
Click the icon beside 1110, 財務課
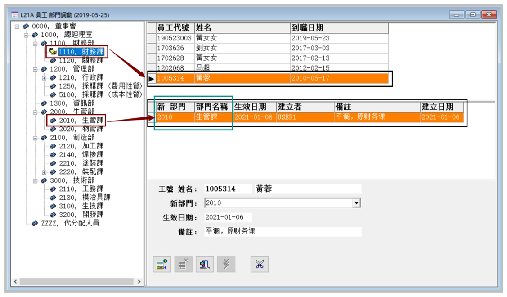click(53, 52)
